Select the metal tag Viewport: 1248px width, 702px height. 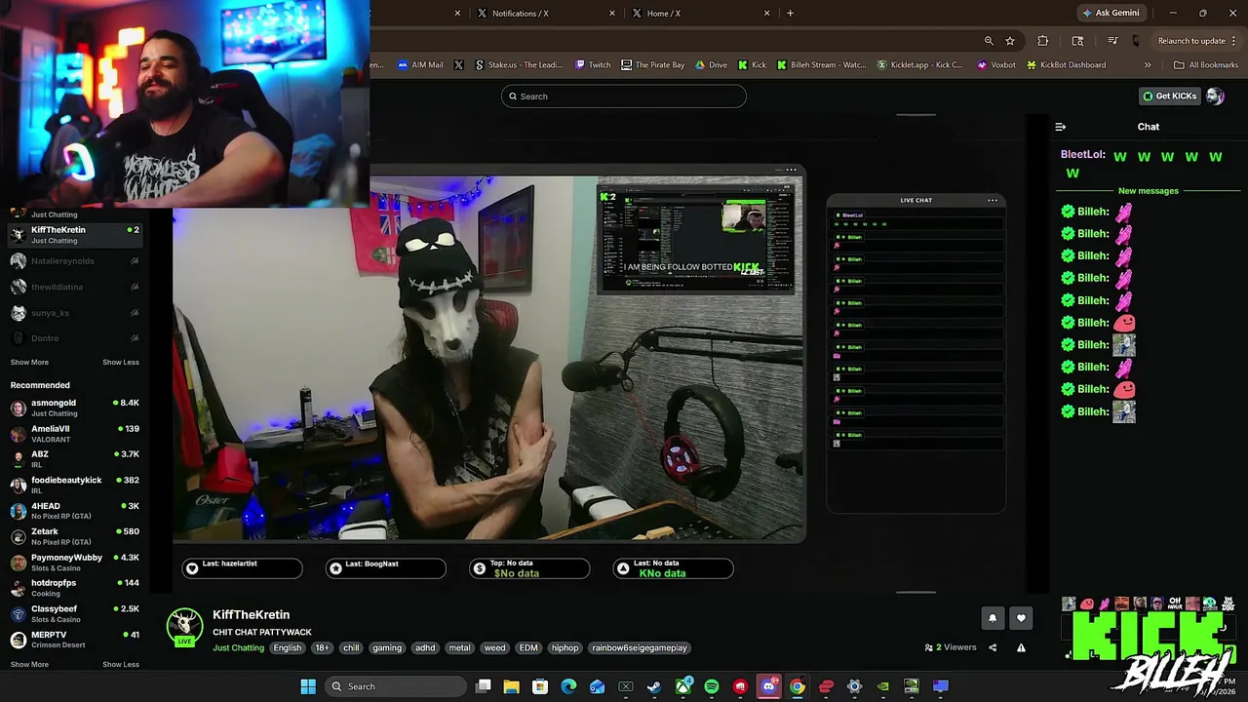[459, 648]
